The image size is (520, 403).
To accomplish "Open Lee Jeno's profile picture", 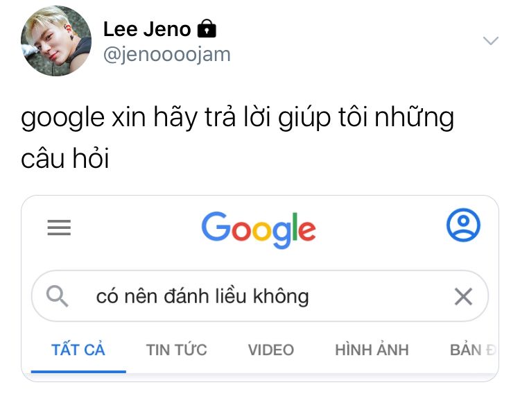I will [56, 41].
